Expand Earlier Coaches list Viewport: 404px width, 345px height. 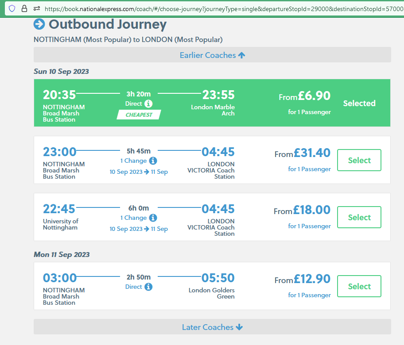(212, 55)
